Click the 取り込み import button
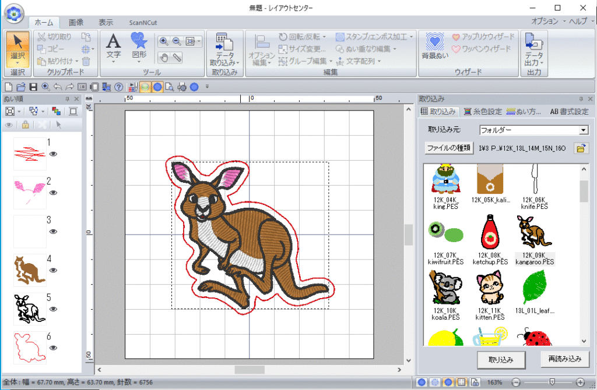The width and height of the screenshot is (597, 390). point(501,359)
